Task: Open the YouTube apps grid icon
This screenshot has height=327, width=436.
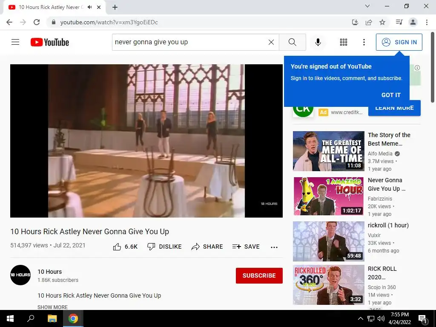Action: pyautogui.click(x=344, y=42)
